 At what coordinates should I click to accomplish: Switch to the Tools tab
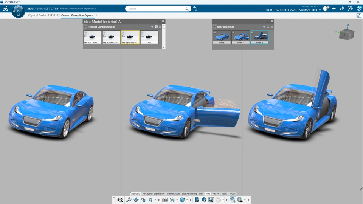point(224,193)
